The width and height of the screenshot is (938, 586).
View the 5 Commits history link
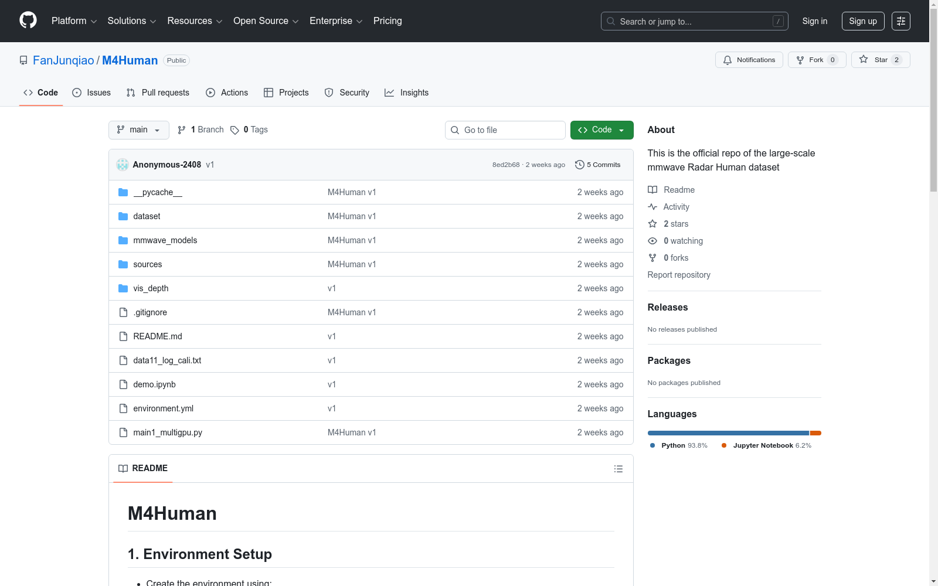click(x=598, y=165)
